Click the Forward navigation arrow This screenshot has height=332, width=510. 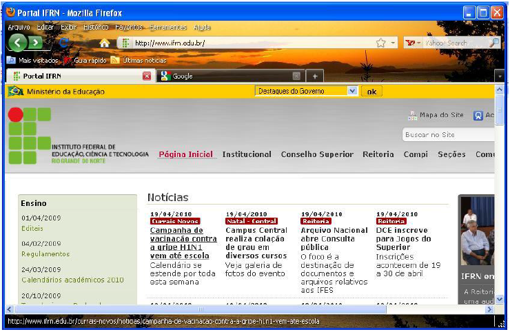click(36, 43)
